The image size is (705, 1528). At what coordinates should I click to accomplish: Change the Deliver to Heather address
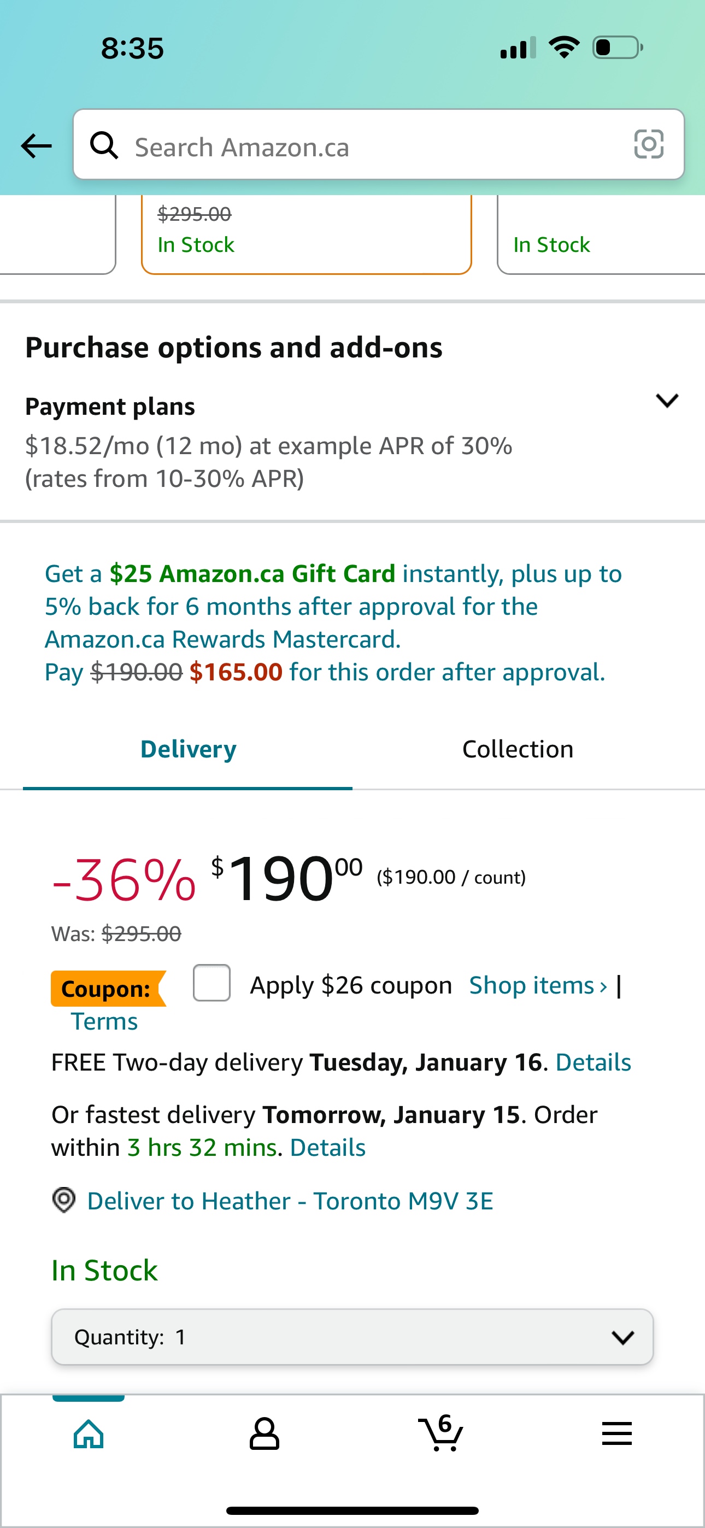[x=290, y=1201]
